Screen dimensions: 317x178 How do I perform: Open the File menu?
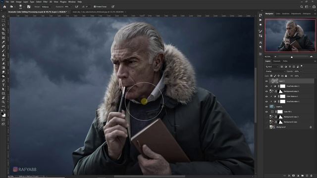[x=7, y=2]
